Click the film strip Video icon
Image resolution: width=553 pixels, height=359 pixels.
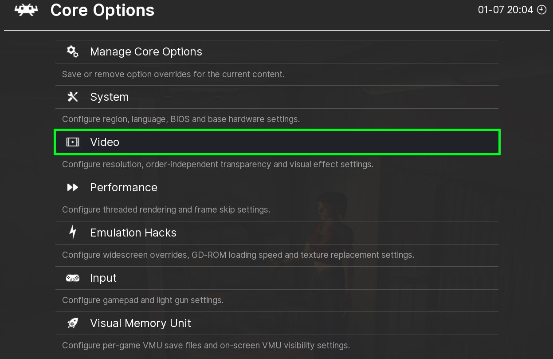[x=73, y=142]
